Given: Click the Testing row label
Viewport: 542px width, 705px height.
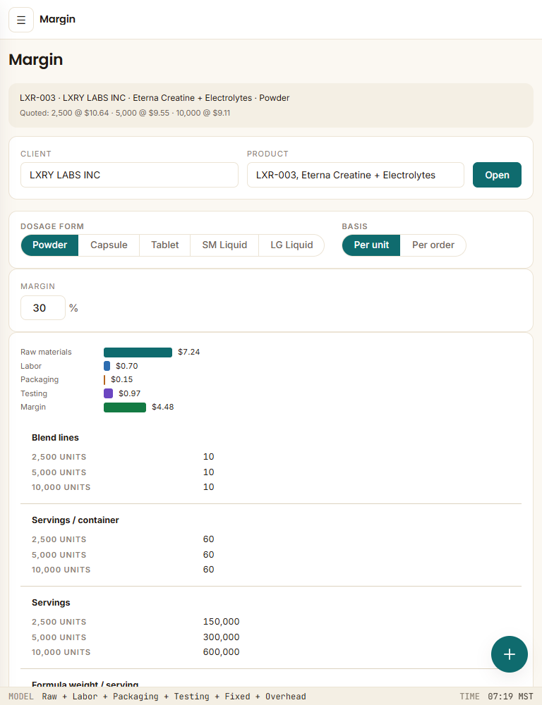Looking at the screenshot, I should coord(34,393).
